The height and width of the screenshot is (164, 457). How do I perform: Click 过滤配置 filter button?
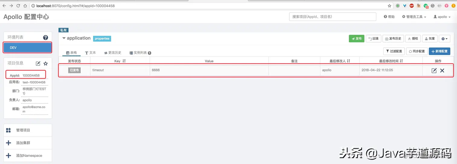point(394,51)
